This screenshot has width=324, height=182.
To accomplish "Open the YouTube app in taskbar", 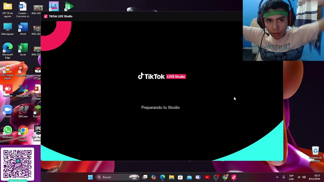I will click(207, 177).
